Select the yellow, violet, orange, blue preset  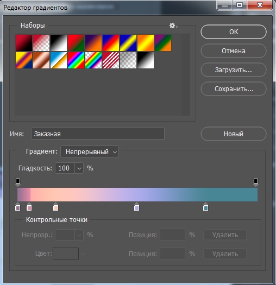[24, 60]
